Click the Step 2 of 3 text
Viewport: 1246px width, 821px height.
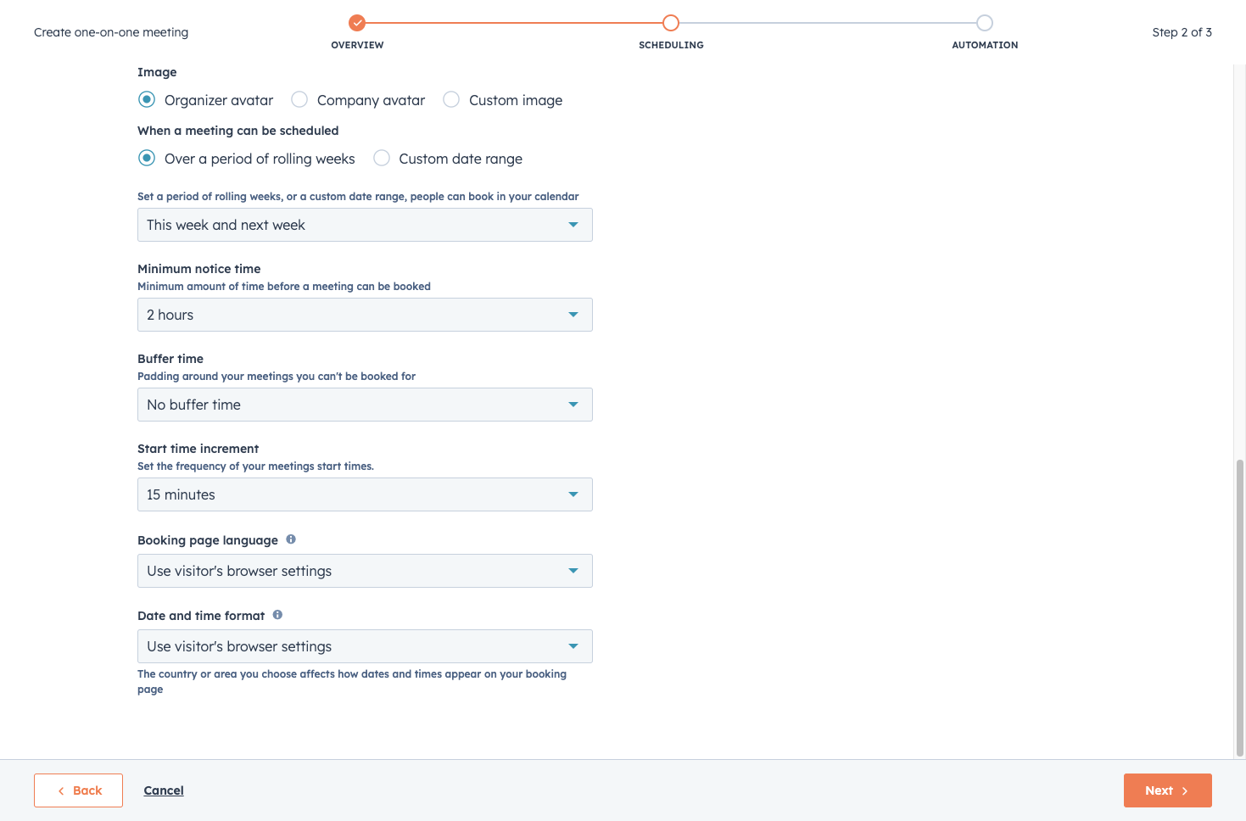tap(1182, 32)
